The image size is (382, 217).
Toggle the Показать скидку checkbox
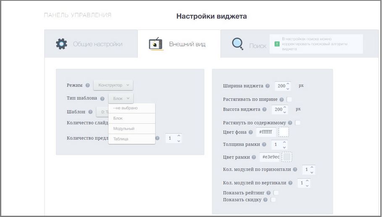tap(273, 200)
